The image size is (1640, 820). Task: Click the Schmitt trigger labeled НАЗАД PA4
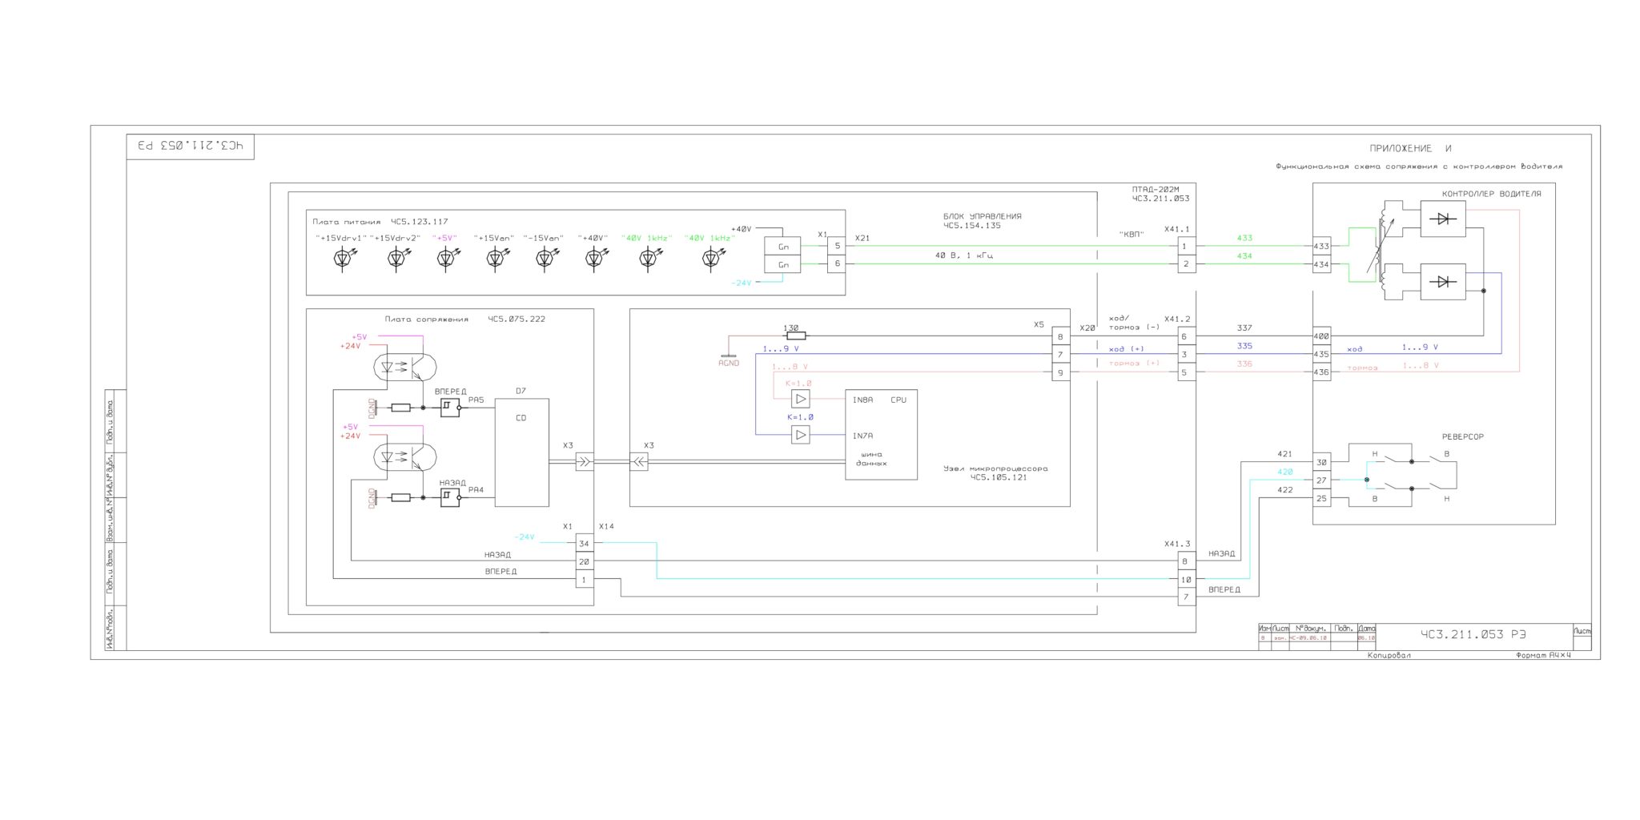(450, 497)
